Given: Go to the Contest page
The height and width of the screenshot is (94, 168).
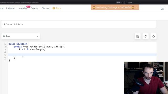Looking at the screenshot, I should tap(34, 8).
